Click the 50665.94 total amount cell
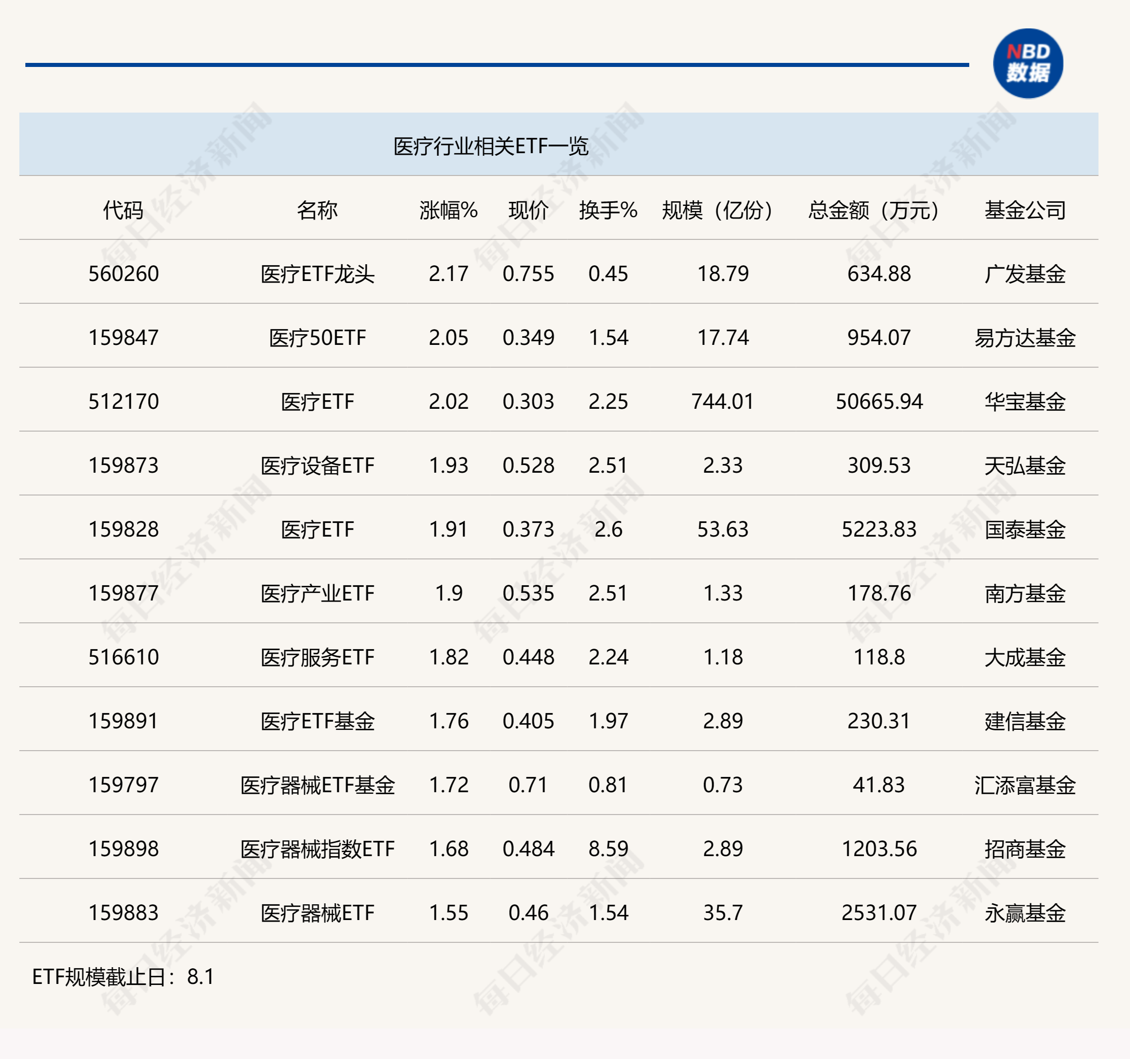The image size is (1130, 1059). tap(879, 402)
